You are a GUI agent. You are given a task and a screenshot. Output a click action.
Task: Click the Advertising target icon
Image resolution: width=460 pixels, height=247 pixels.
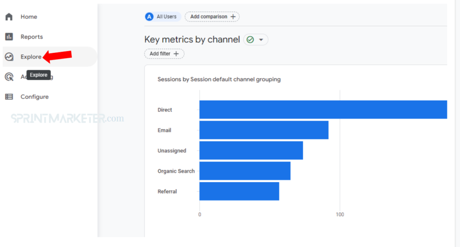(x=9, y=77)
